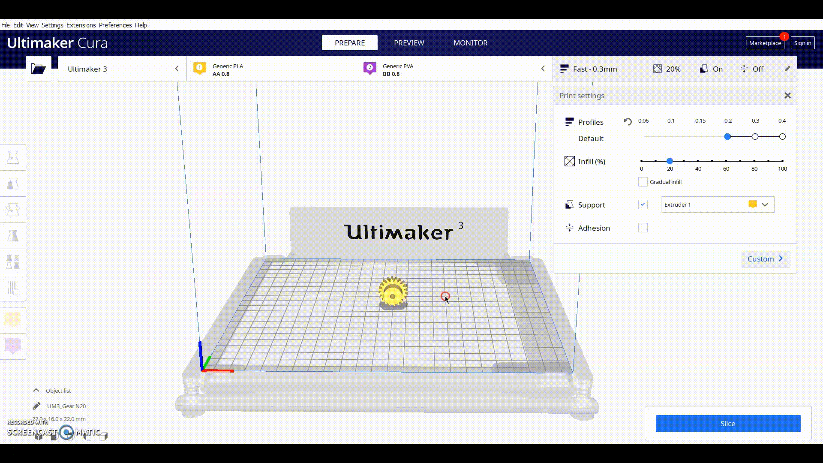Uncheck the Support checkbox
Image resolution: width=823 pixels, height=463 pixels.
643,204
